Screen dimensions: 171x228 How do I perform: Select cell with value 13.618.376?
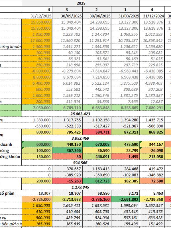click(152, 28)
